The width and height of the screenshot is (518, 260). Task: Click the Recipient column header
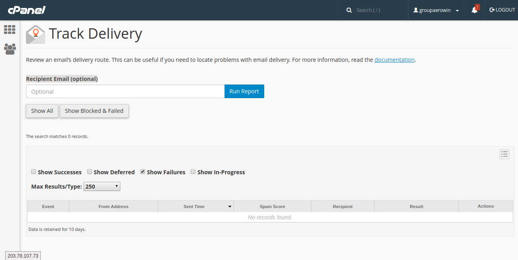343,207
